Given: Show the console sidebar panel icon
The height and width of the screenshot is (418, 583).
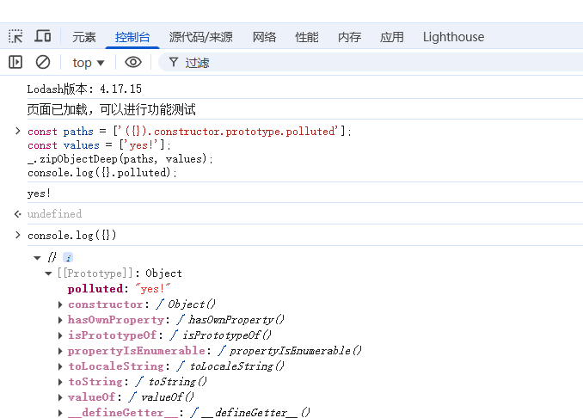Looking at the screenshot, I should tap(15, 62).
